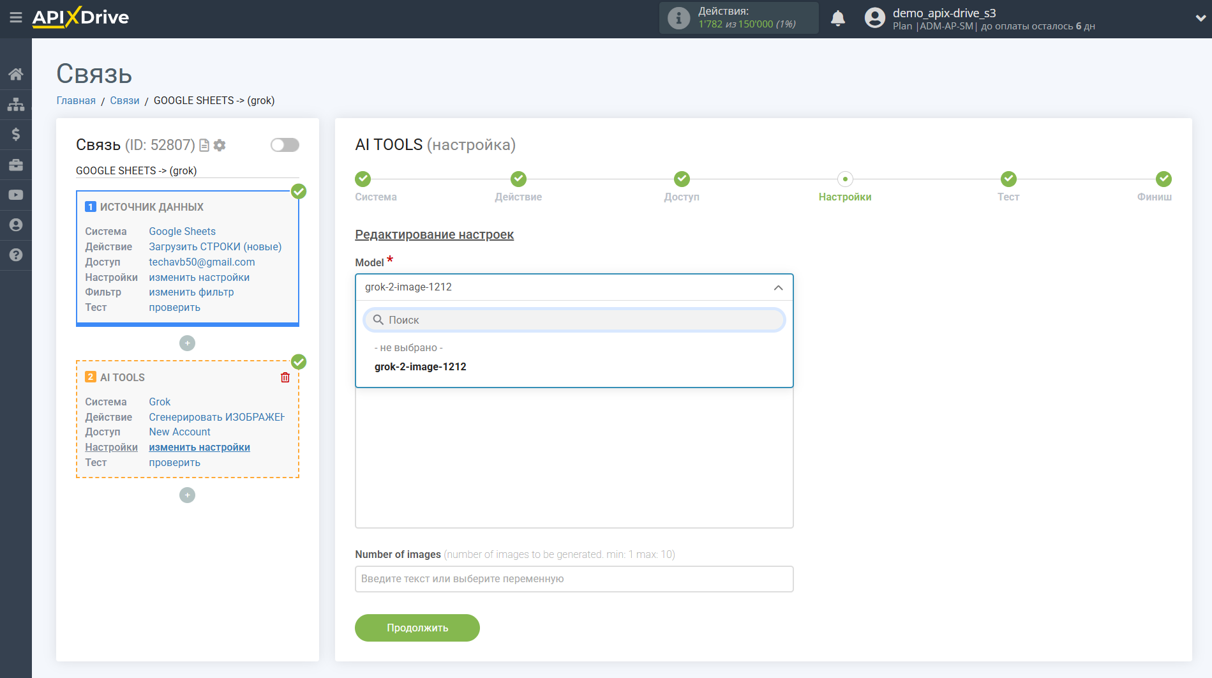The width and height of the screenshot is (1212, 678).
Task: Toggle the connection on/off switch
Action: (x=285, y=145)
